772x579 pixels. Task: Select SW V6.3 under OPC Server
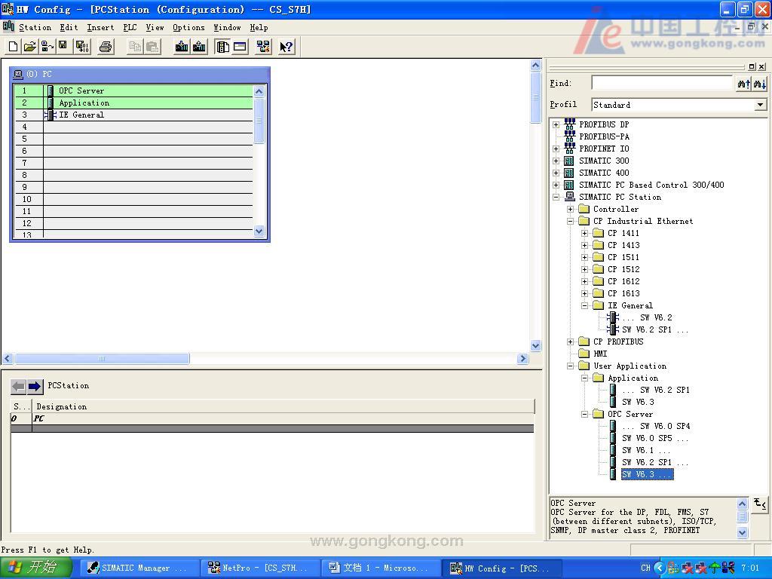tap(646, 475)
